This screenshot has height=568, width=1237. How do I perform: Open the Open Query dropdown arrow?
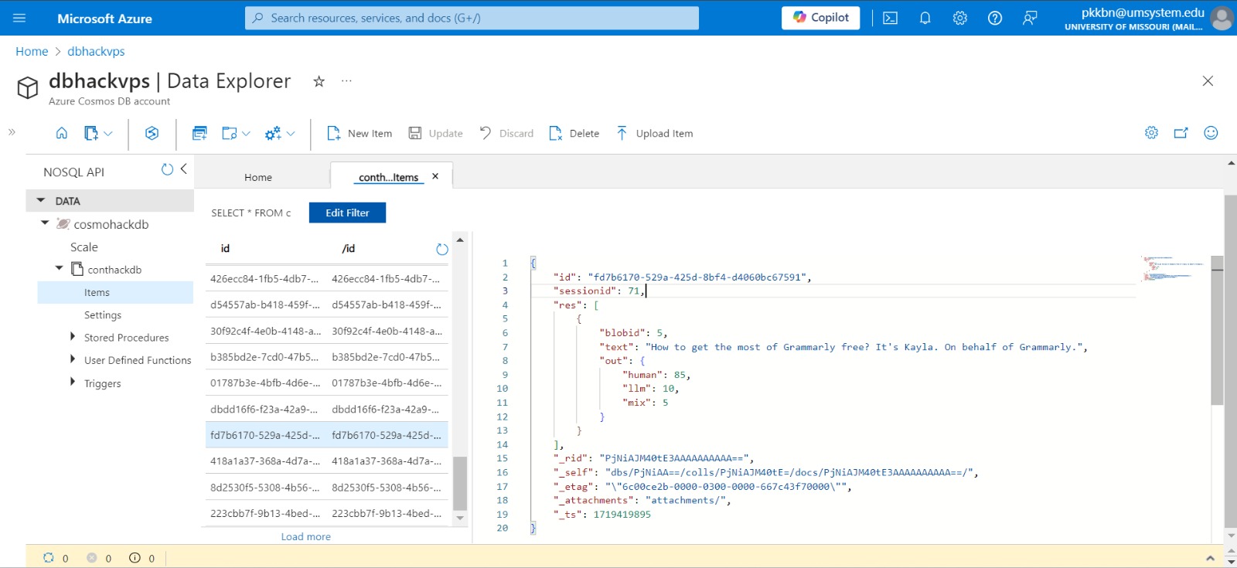pyautogui.click(x=247, y=134)
